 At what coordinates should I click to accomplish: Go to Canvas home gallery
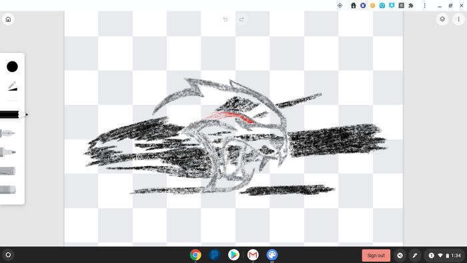[x=8, y=19]
